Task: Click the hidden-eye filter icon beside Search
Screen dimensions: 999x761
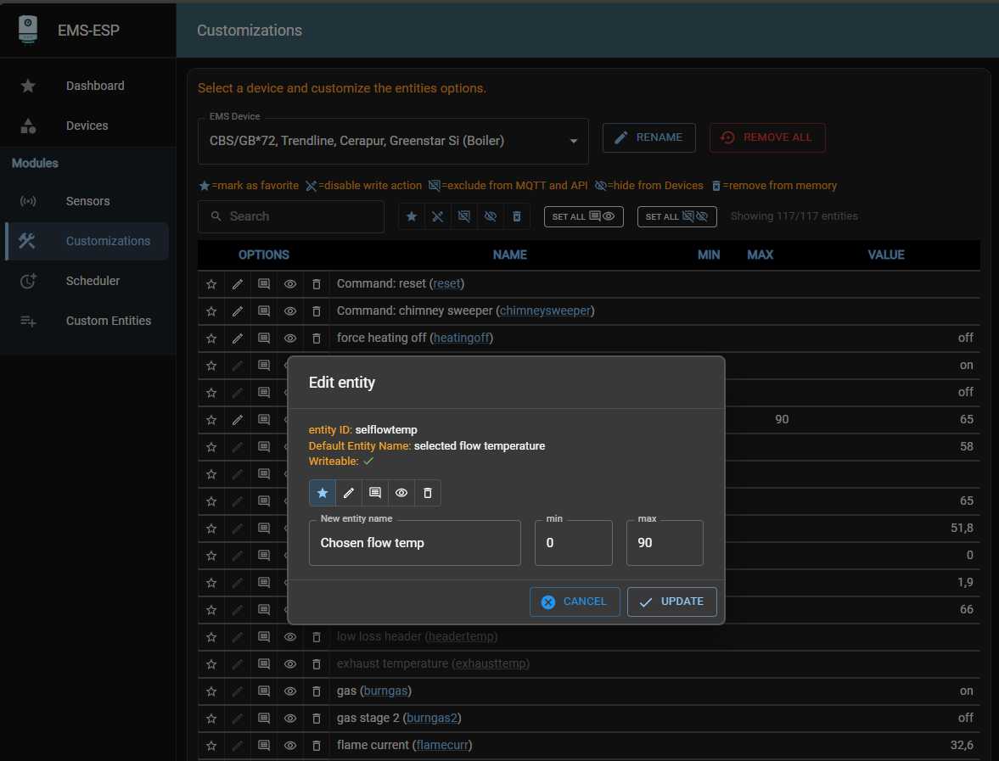Action: click(491, 216)
